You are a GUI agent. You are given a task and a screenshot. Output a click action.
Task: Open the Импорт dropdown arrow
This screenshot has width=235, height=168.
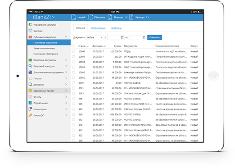point(127,17)
